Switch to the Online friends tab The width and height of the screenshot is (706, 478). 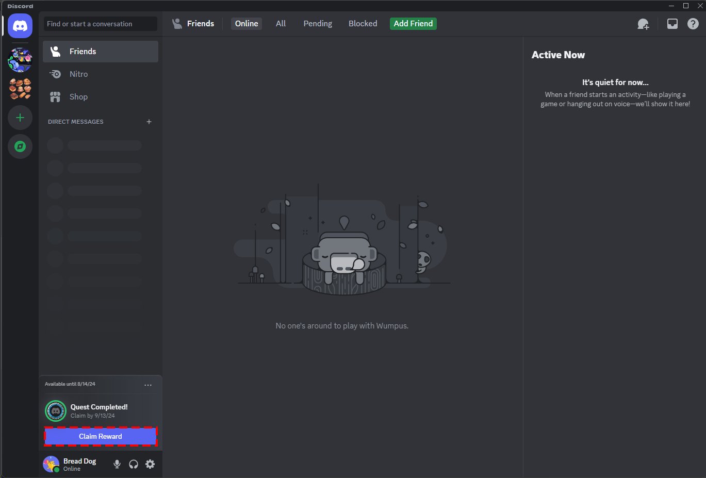point(247,24)
